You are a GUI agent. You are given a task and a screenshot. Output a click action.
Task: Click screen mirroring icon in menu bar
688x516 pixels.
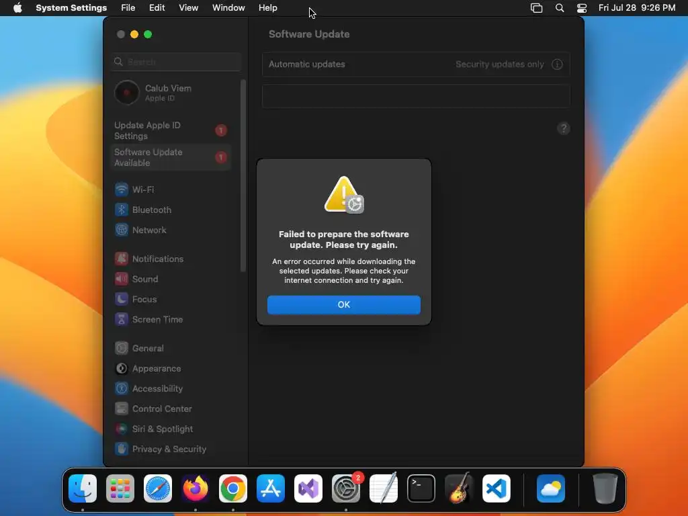(x=536, y=8)
